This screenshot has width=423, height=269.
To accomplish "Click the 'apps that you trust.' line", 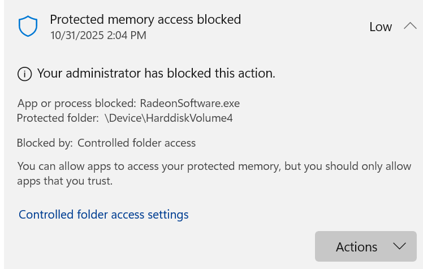I will pyautogui.click(x=65, y=181).
